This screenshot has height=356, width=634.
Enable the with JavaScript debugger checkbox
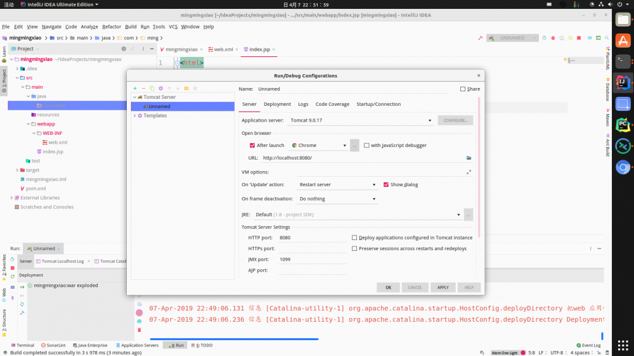click(x=366, y=146)
